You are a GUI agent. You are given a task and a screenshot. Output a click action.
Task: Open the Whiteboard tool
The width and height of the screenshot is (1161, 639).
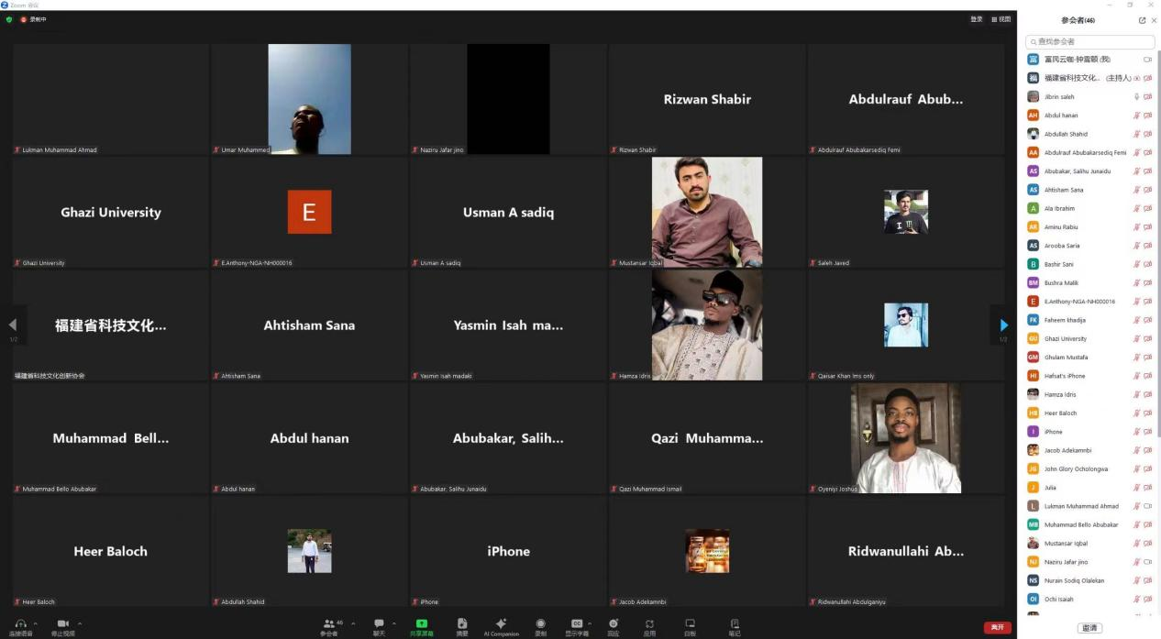coord(690,624)
